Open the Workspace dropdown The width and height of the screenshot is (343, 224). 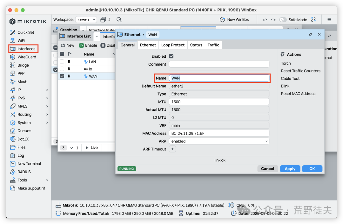pyautogui.click(x=86, y=20)
